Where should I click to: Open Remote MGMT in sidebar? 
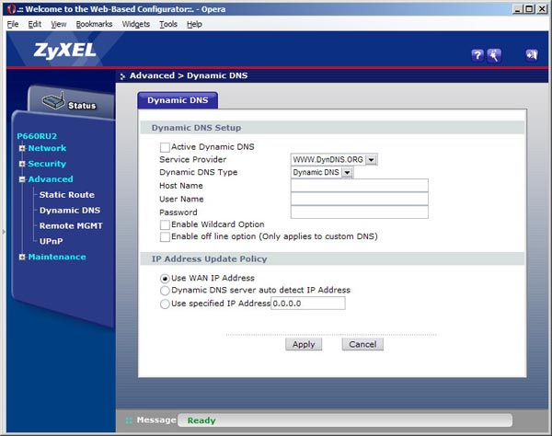(x=71, y=226)
